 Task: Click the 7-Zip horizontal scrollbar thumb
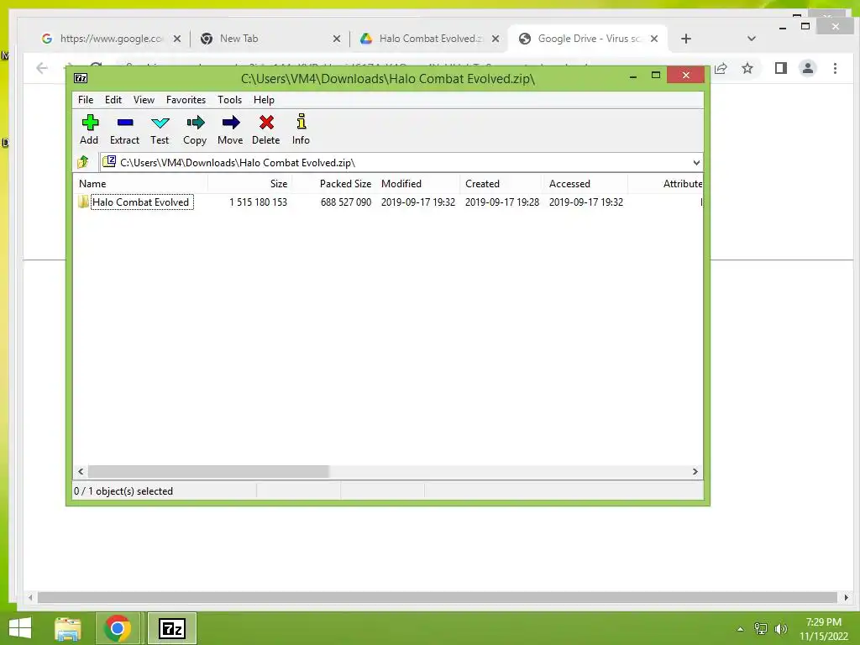pyautogui.click(x=208, y=471)
